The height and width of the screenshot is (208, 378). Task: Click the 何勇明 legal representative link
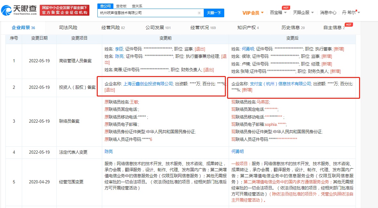pyautogui.click(x=238, y=151)
